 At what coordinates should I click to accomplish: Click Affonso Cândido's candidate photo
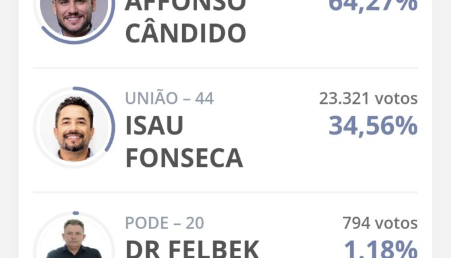point(74,14)
